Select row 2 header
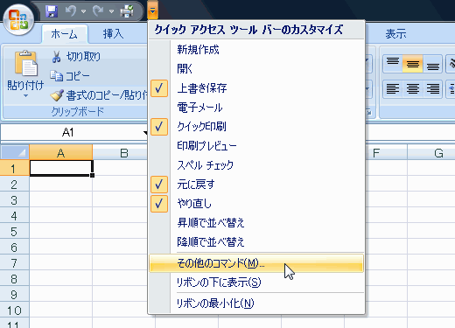This screenshot has height=328, width=455. coord(14,184)
